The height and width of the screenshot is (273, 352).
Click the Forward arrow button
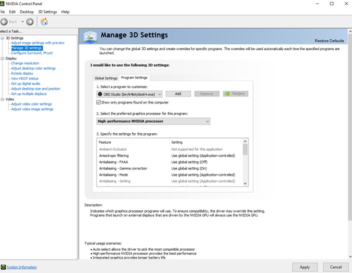click(30, 22)
